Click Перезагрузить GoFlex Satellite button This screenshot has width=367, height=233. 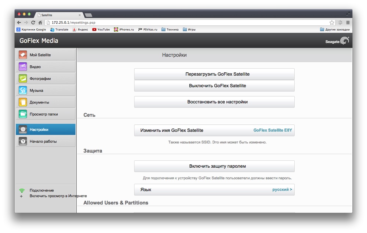[214, 74]
